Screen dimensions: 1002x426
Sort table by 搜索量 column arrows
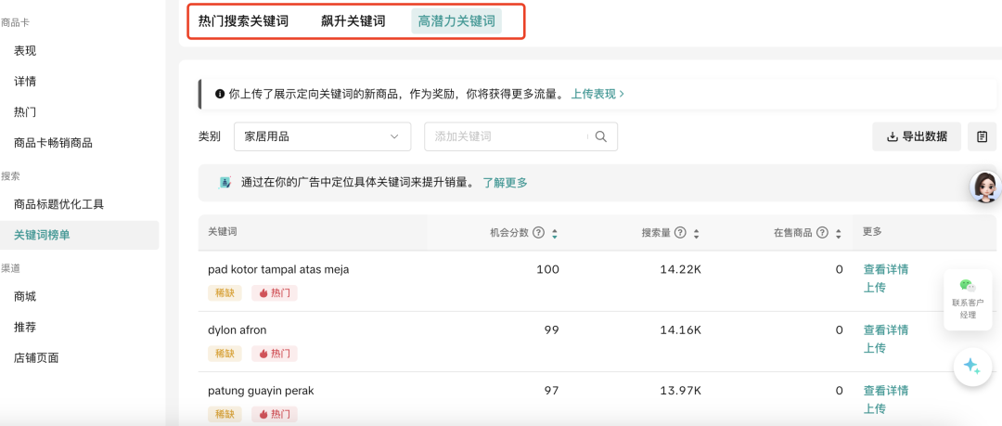pyautogui.click(x=696, y=233)
